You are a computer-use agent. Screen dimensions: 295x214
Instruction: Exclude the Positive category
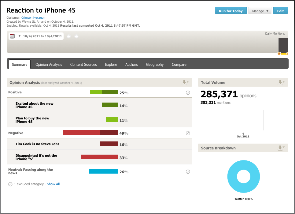tap(188, 92)
